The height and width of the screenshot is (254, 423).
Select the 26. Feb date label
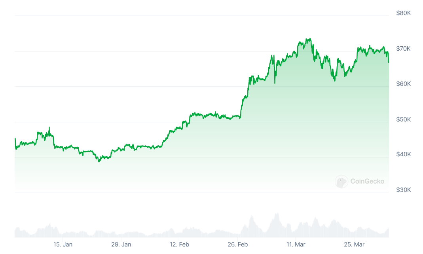click(238, 245)
